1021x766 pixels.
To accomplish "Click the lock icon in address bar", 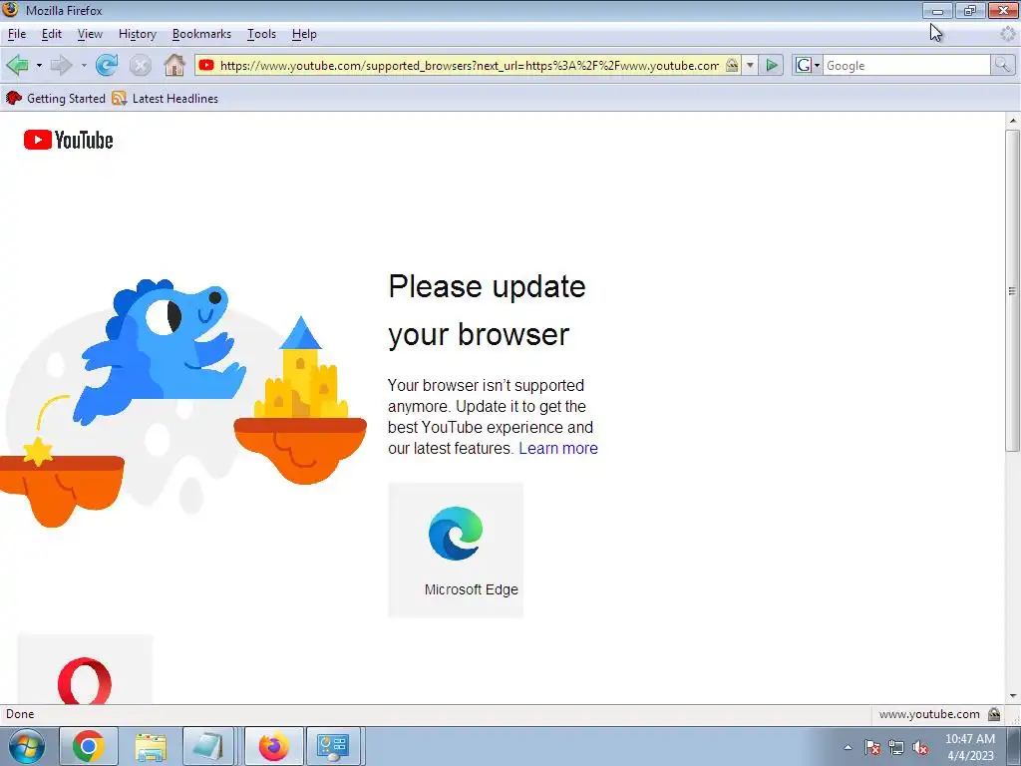I will pos(732,65).
